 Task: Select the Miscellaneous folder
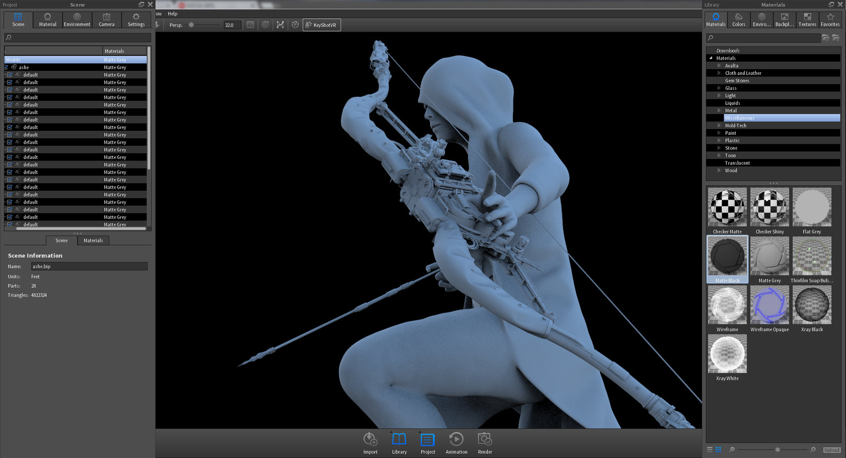[x=781, y=118]
